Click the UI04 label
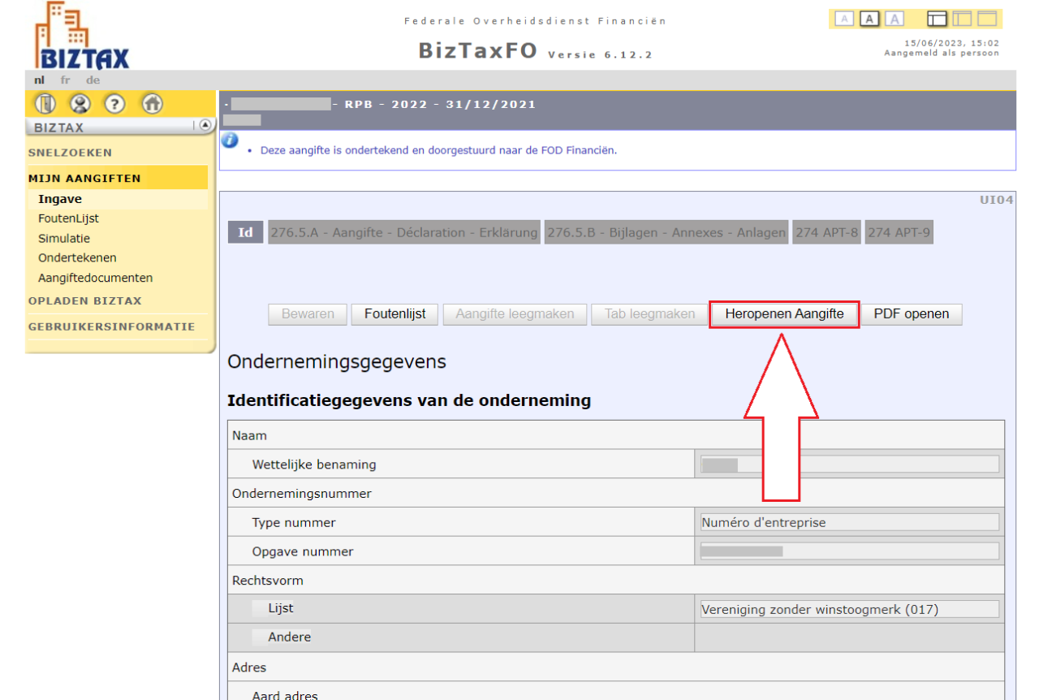This screenshot has height=700, width=1039. pyautogui.click(x=997, y=199)
